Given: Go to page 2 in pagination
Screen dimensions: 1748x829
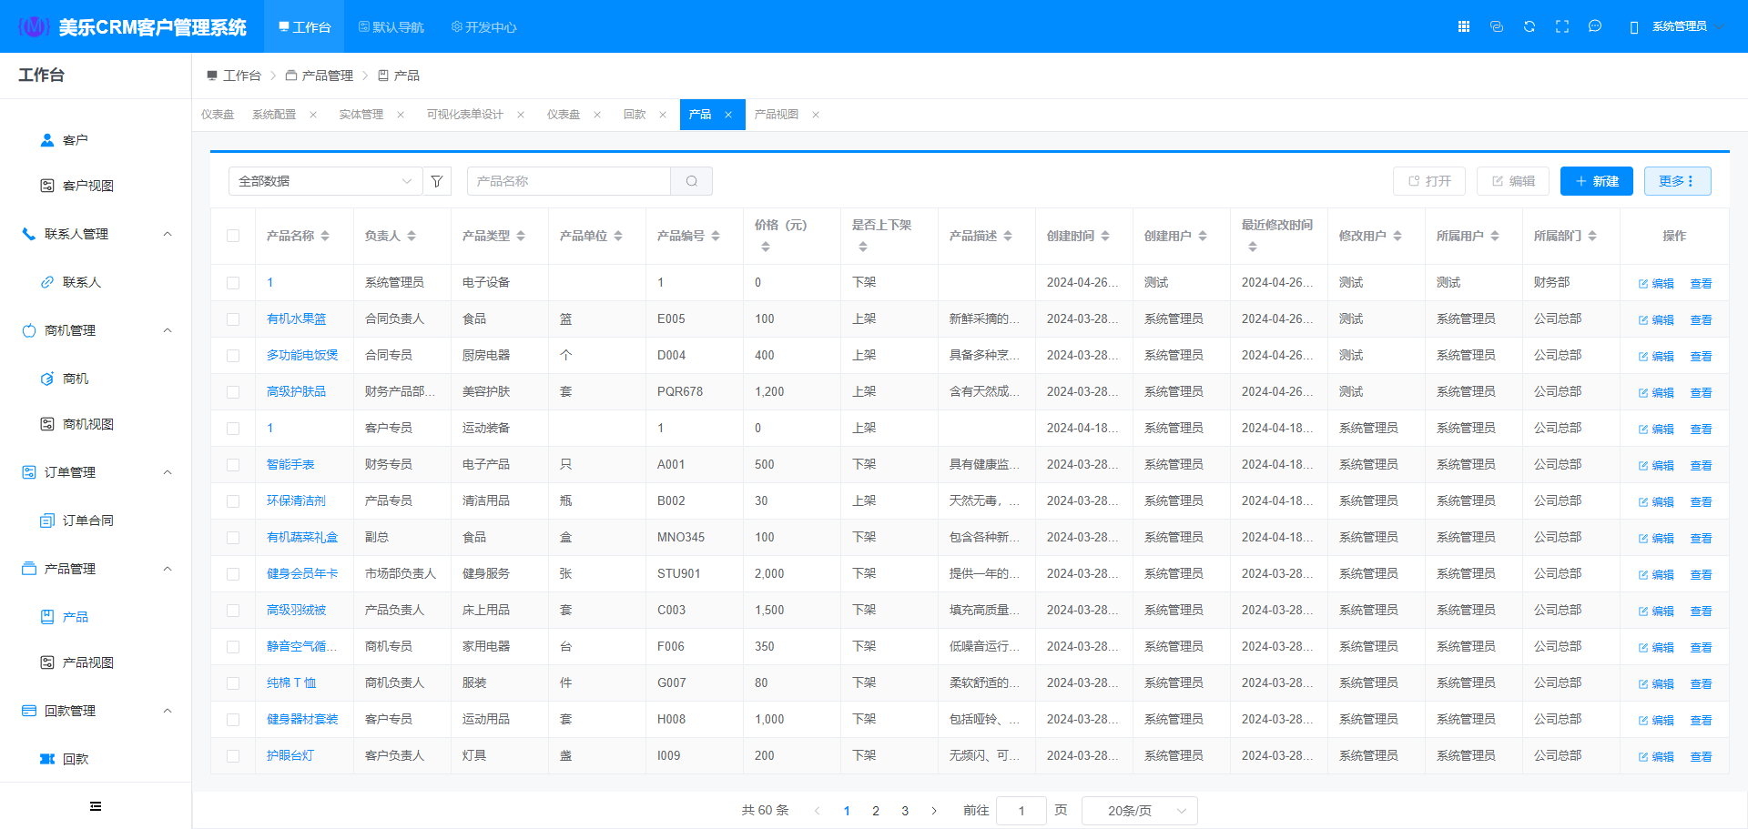Looking at the screenshot, I should pyautogui.click(x=876, y=811).
